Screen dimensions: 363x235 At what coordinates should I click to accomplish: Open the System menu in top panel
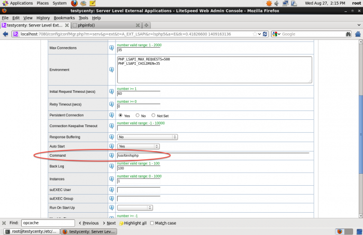[60, 3]
